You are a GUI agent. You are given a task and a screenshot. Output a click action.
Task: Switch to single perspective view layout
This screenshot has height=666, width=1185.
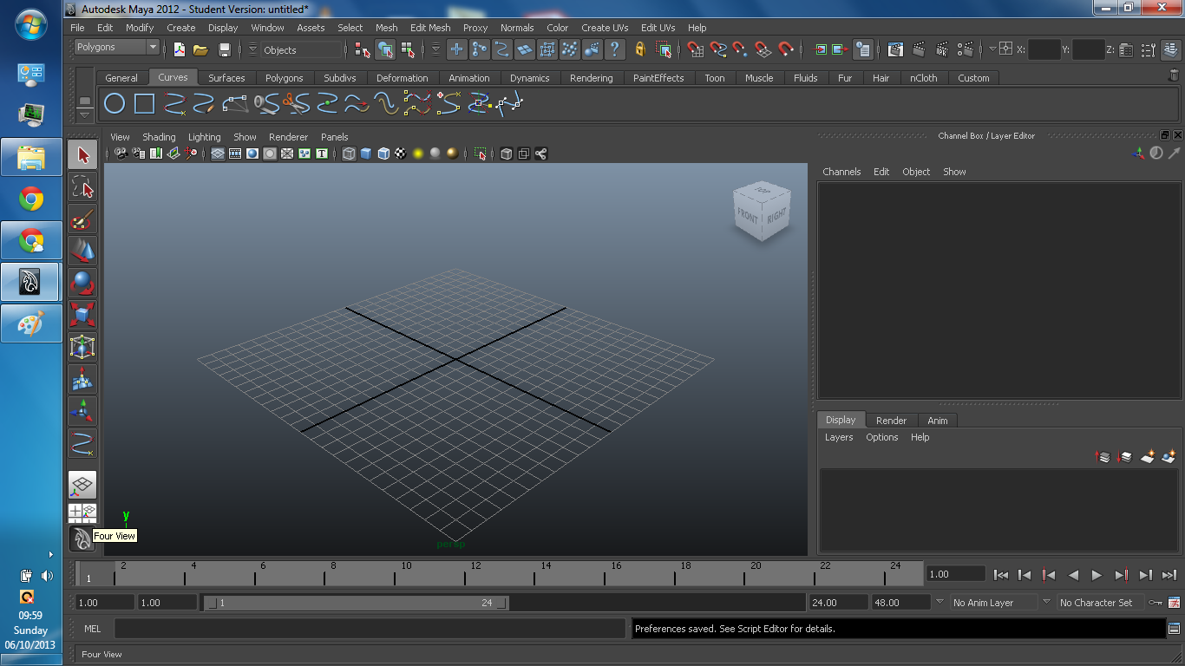pos(82,485)
